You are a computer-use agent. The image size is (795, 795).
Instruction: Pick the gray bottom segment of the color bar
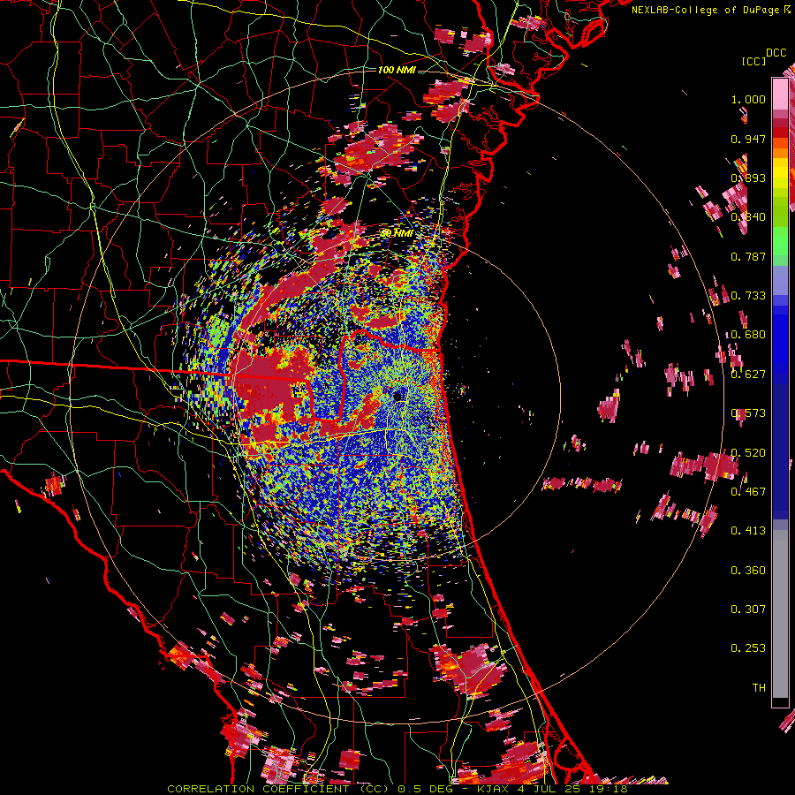[780, 614]
